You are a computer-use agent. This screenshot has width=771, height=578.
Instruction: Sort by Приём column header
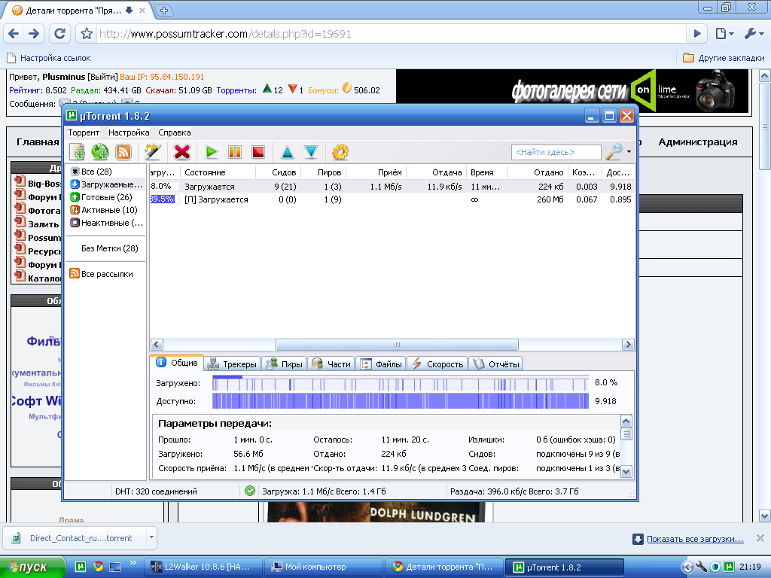coord(376,172)
